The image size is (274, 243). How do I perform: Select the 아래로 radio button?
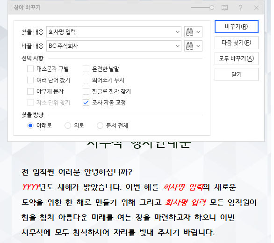click(30, 125)
